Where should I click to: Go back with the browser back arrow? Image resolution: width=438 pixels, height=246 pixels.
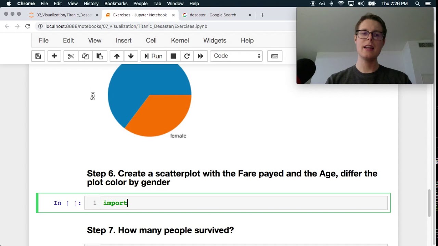pos(7,26)
